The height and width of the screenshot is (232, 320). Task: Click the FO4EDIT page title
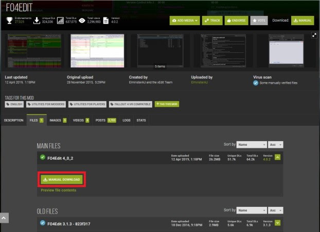coord(19,8)
